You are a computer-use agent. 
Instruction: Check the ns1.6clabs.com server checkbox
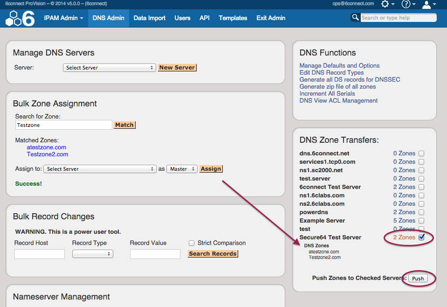(x=421, y=195)
